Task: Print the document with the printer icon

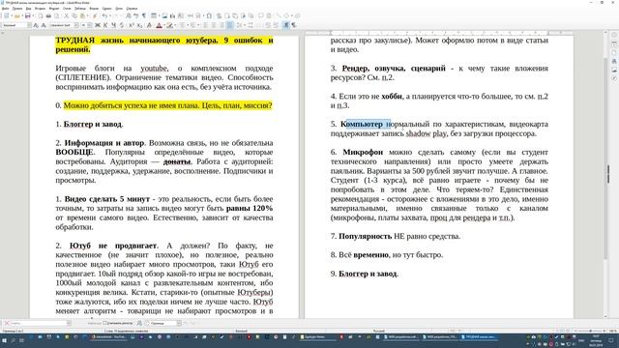Action: tap(48, 15)
